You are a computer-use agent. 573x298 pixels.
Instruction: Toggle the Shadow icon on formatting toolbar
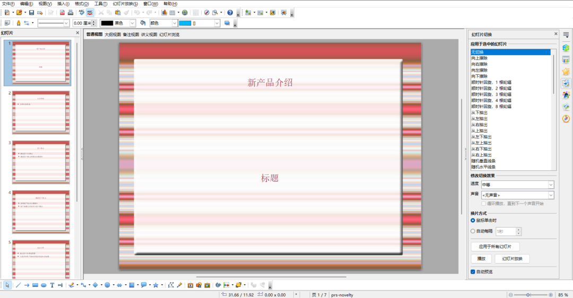click(x=227, y=23)
